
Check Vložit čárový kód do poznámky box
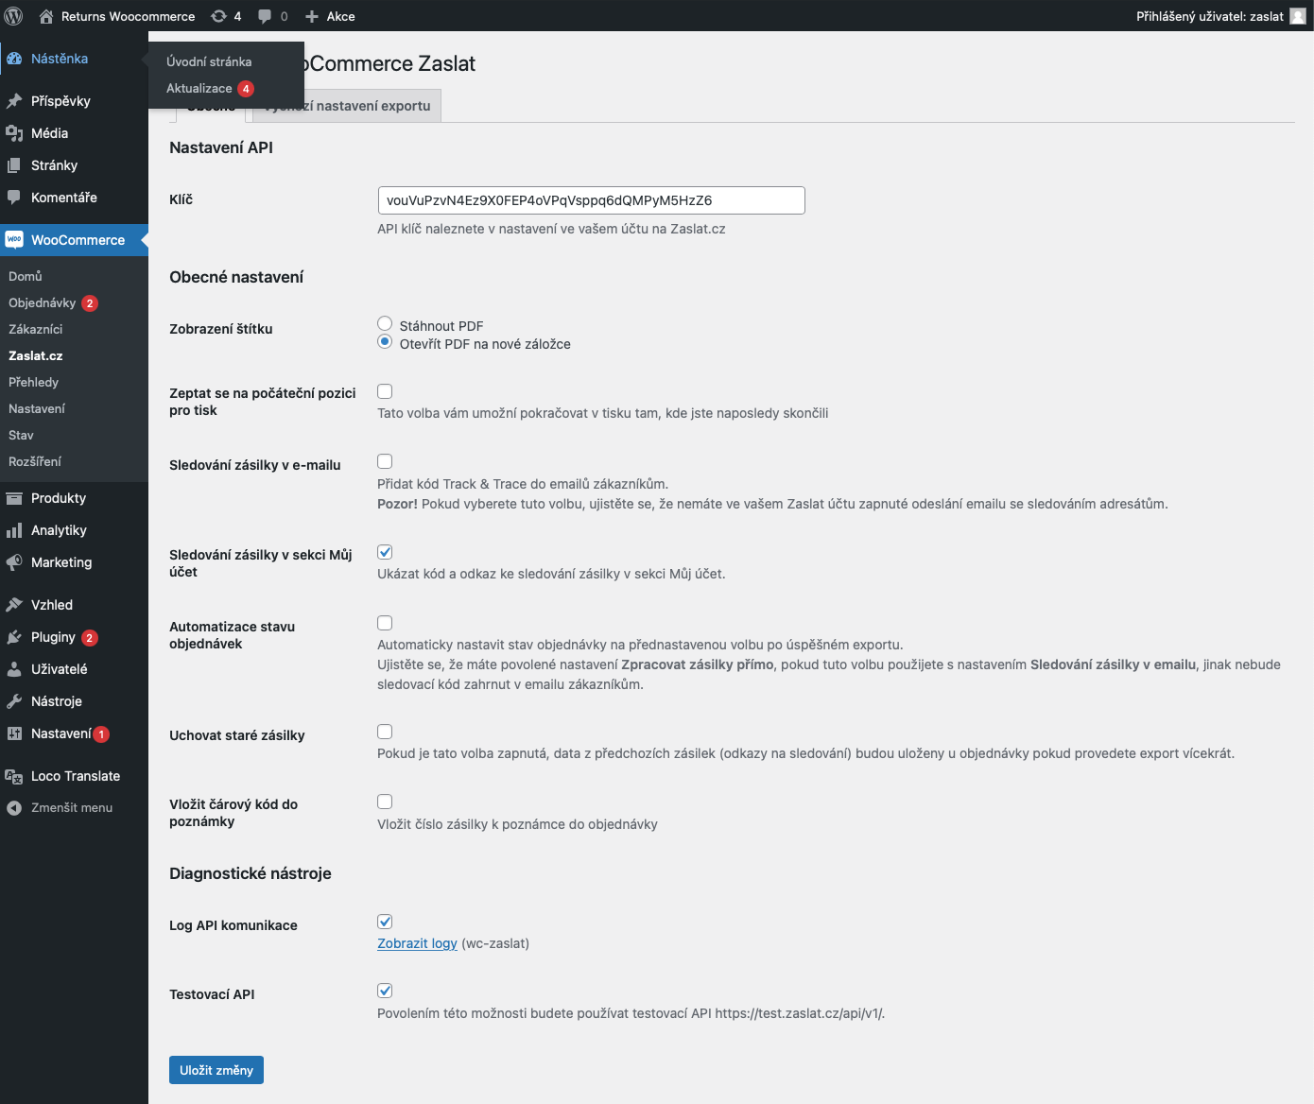pos(385,802)
